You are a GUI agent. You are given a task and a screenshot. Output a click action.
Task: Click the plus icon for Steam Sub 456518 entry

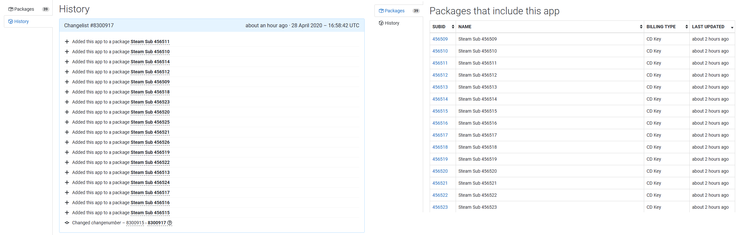click(x=67, y=92)
